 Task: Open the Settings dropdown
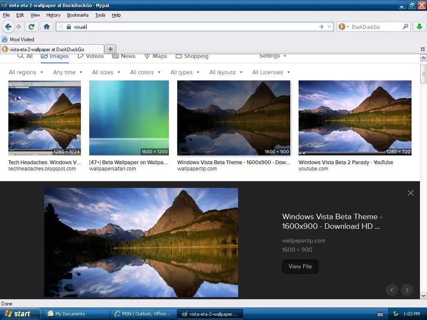(273, 56)
